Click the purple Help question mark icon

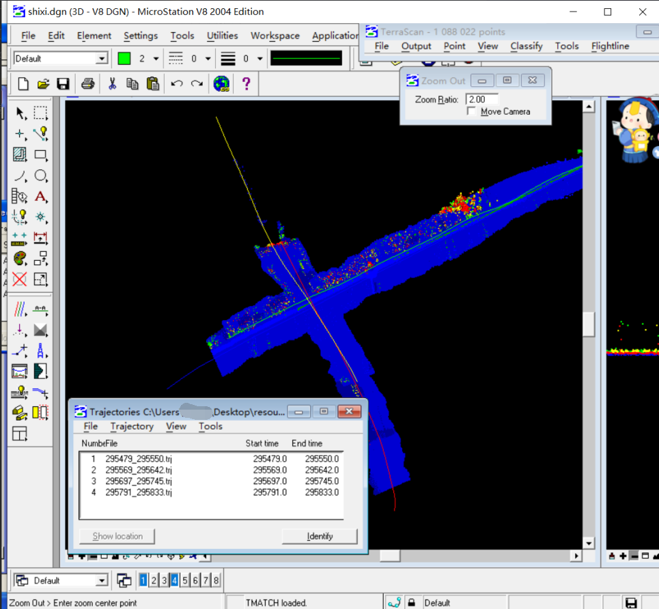247,84
